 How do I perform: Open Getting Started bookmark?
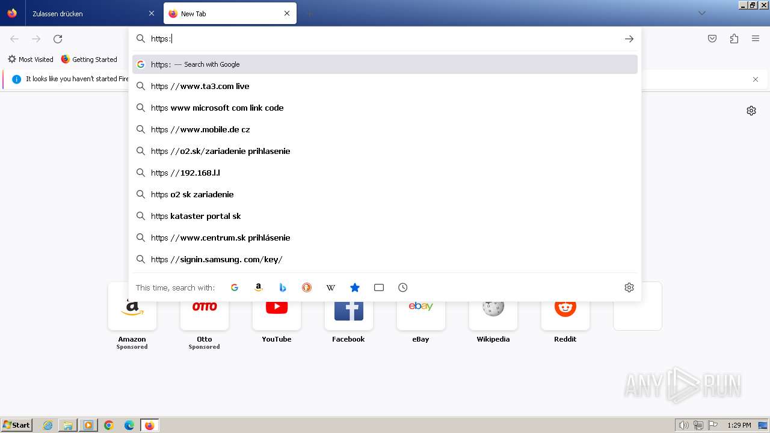coord(89,60)
